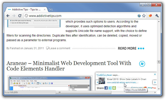Close the Addictive Tips tab

point(45,10)
